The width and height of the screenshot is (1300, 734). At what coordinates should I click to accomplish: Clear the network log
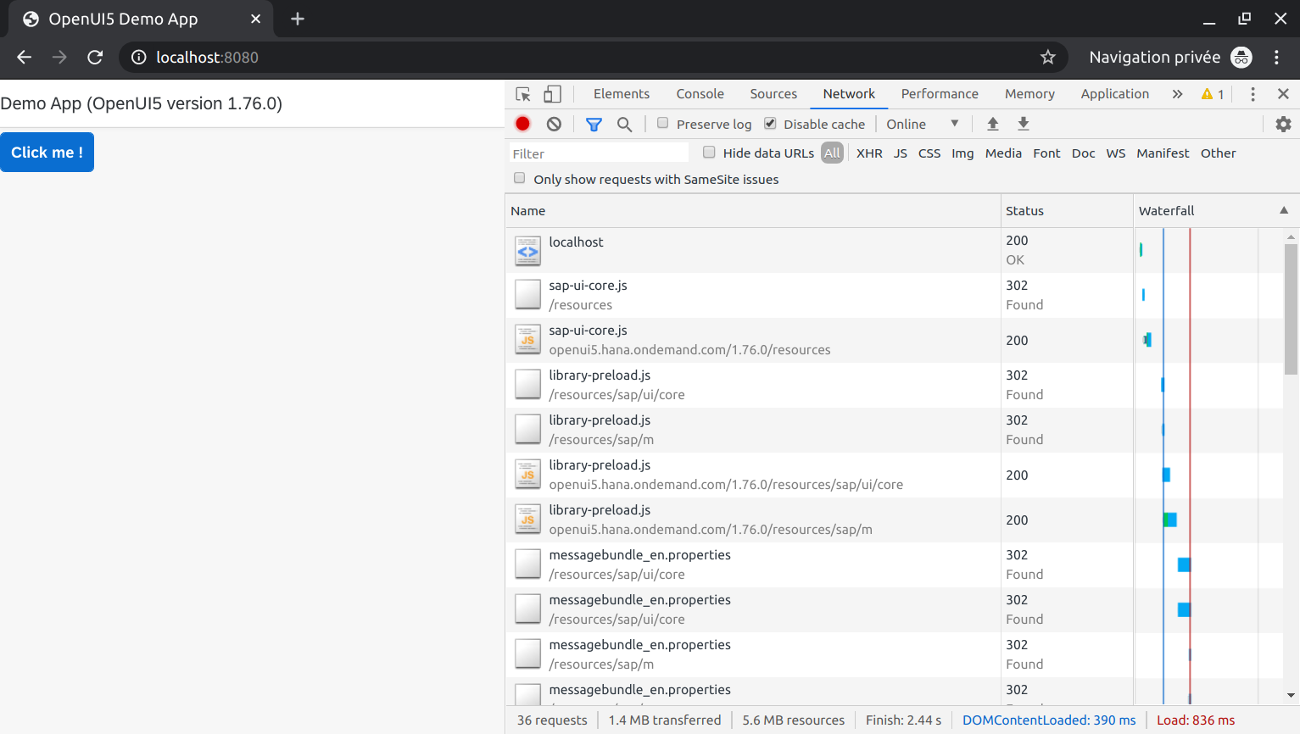point(554,124)
